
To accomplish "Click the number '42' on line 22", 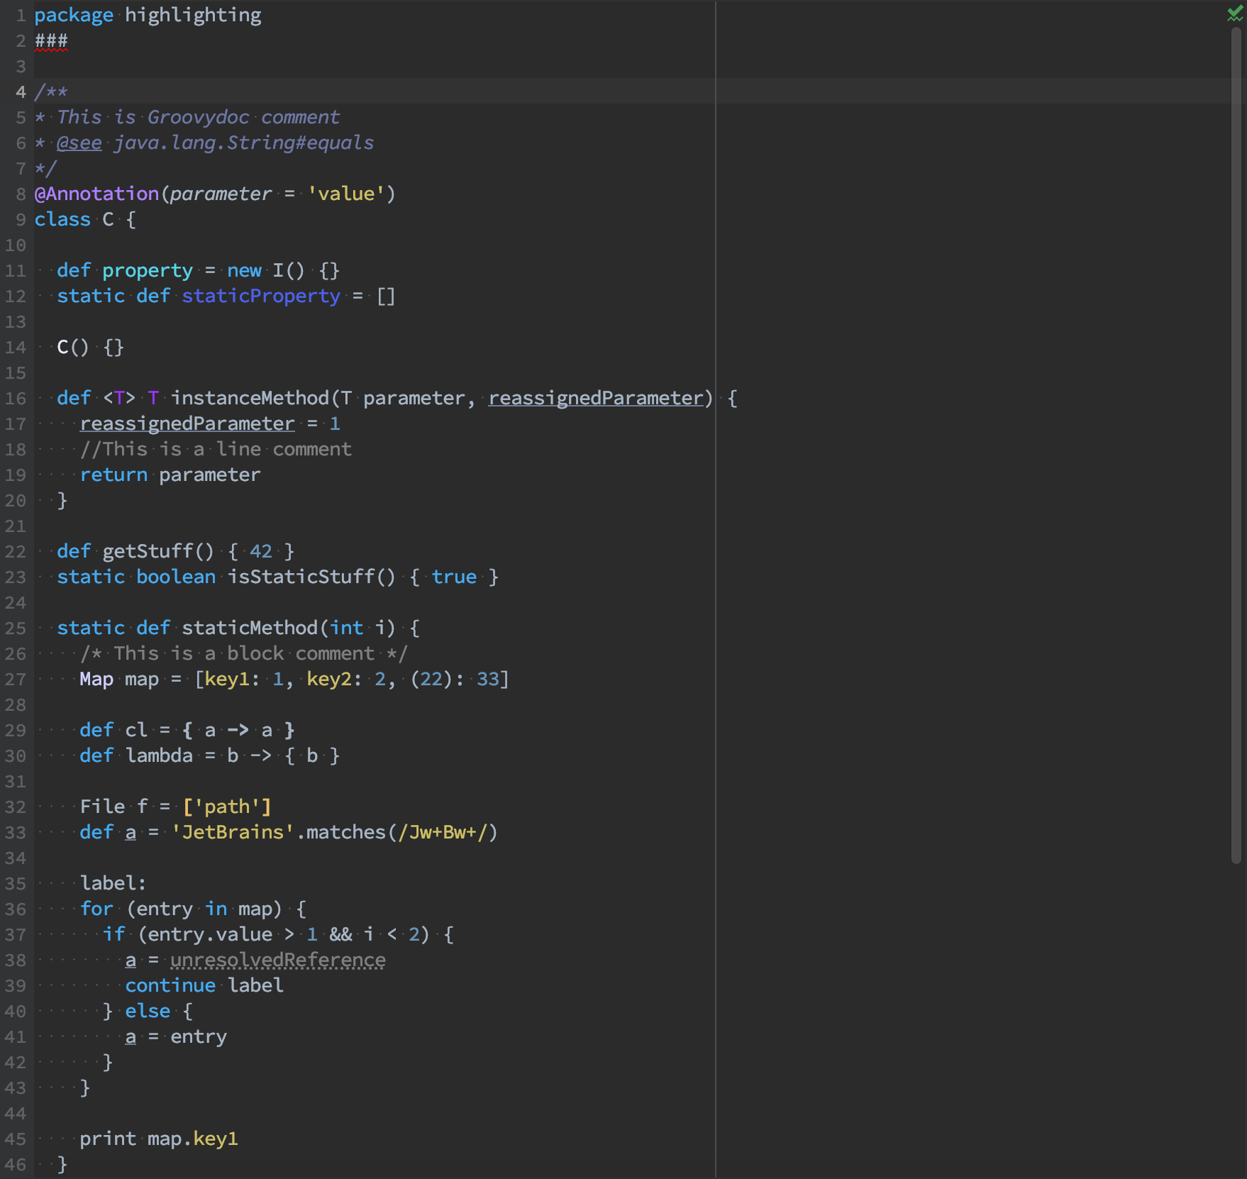I will click(x=261, y=551).
